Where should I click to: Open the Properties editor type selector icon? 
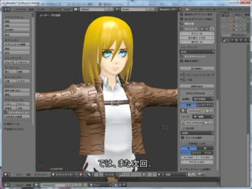pyautogui.click(x=225, y=40)
